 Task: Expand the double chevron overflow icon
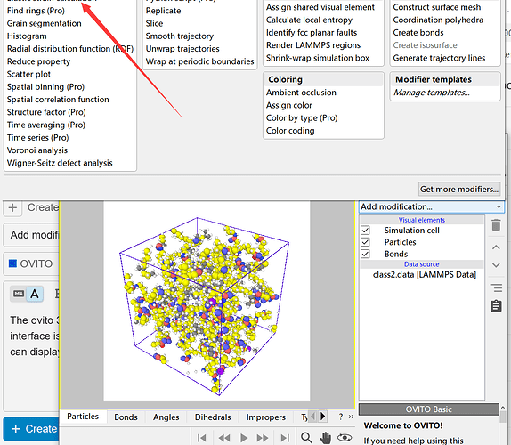[x=351, y=417]
